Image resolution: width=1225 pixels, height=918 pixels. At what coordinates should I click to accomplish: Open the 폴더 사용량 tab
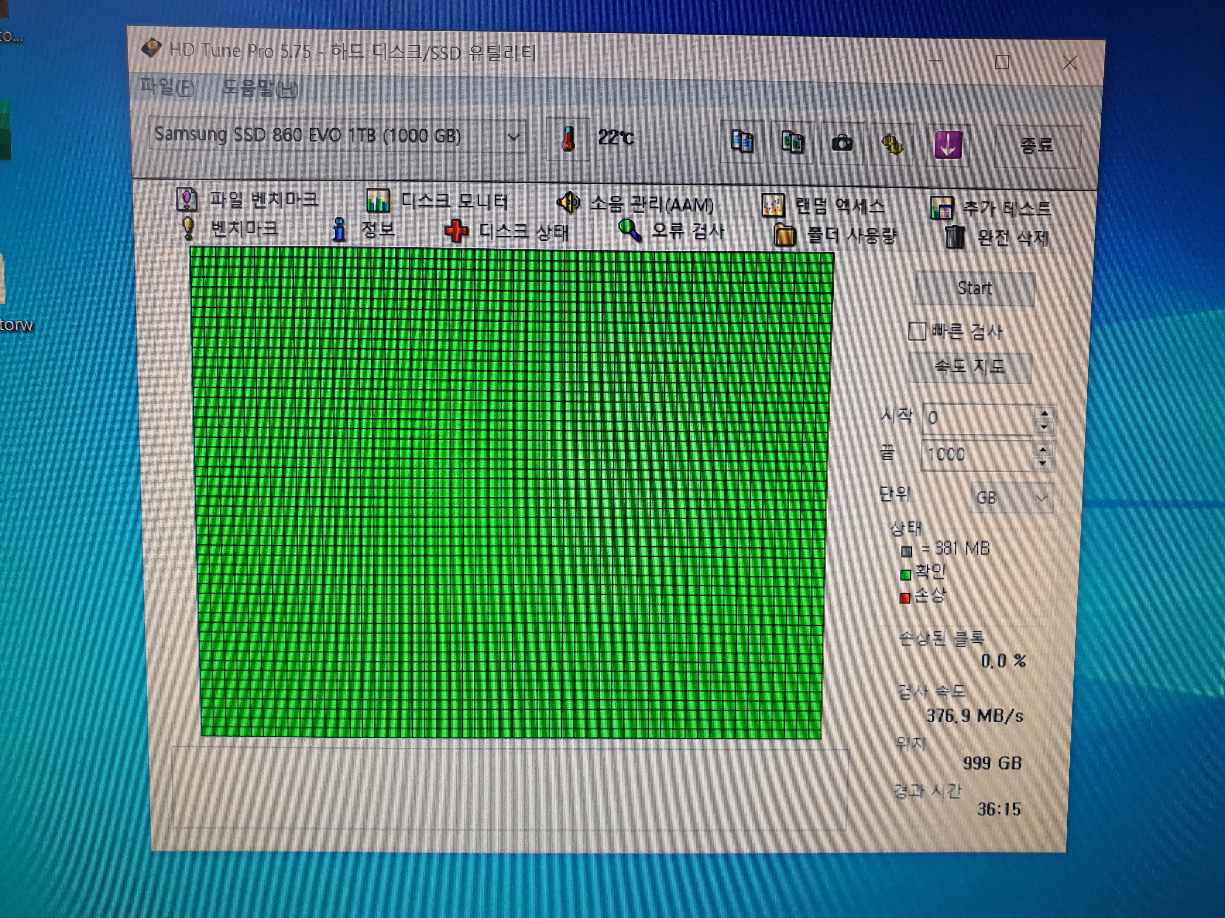tap(835, 236)
